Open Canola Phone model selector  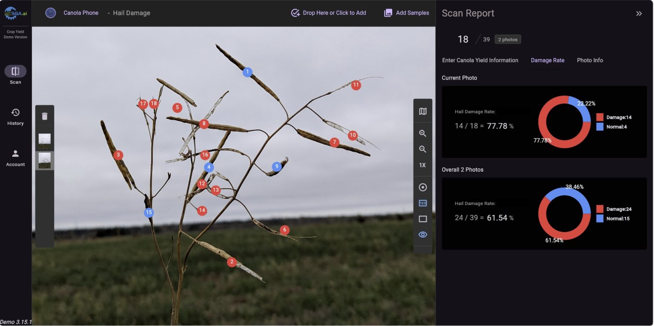72,13
